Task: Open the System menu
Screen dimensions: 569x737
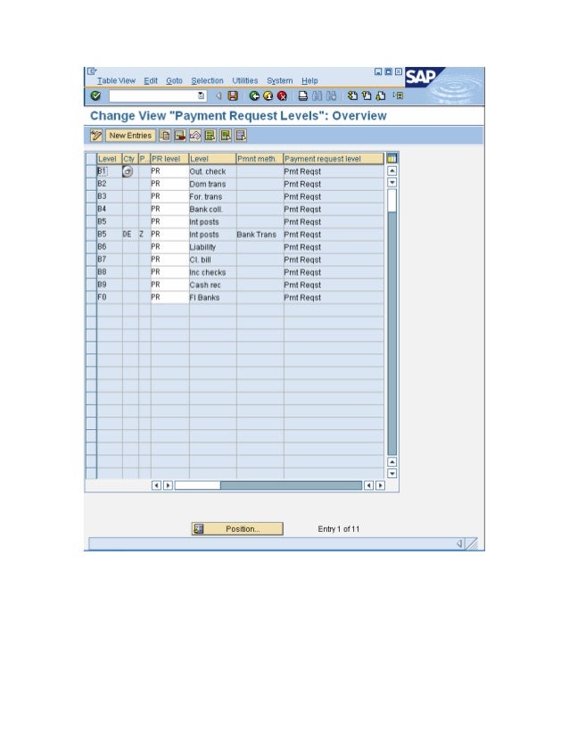Action: [x=279, y=81]
